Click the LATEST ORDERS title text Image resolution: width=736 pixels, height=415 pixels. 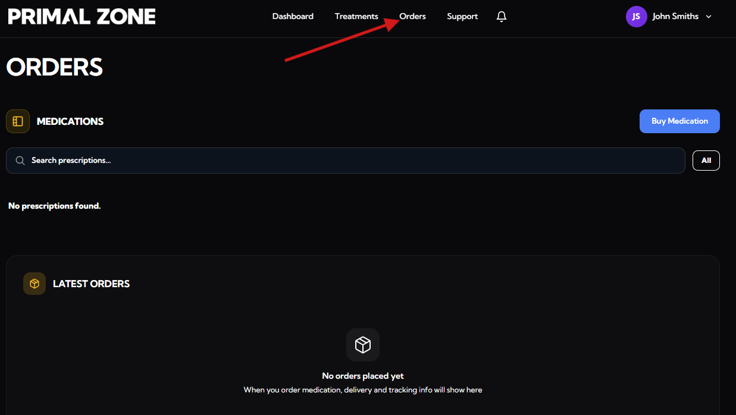(91, 284)
